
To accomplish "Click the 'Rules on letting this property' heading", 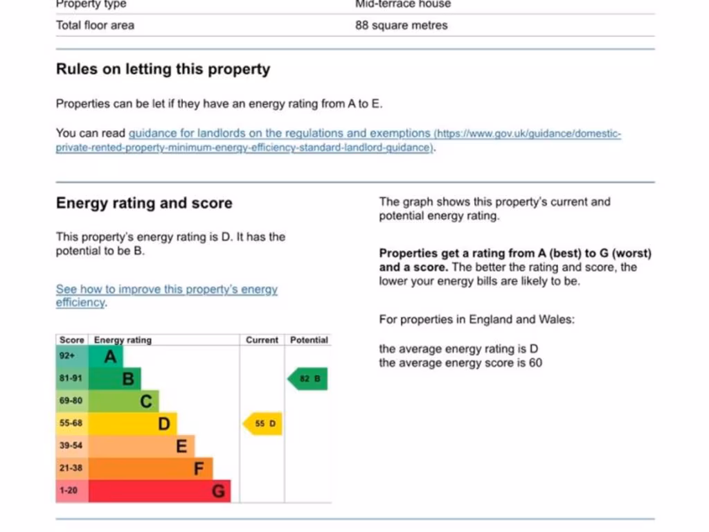I will click(163, 69).
